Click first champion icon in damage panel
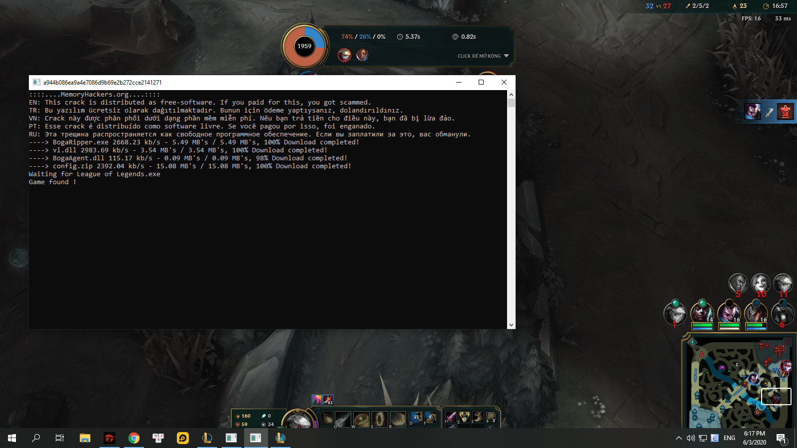 coord(344,55)
